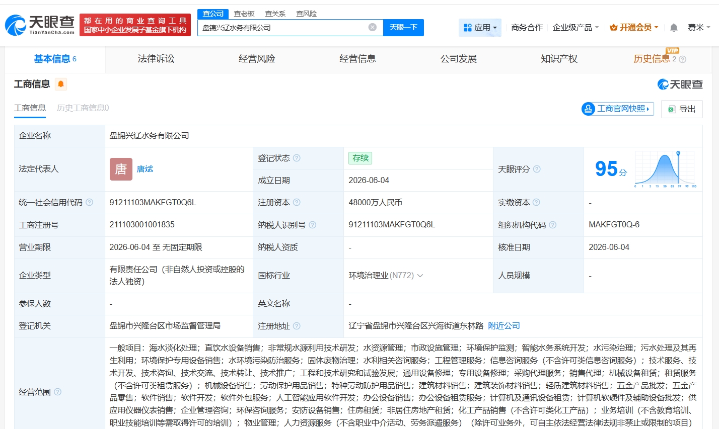The width and height of the screenshot is (719, 429).
Task: Click the orange alert bell beside 工商信息
Action: [x=61, y=84]
